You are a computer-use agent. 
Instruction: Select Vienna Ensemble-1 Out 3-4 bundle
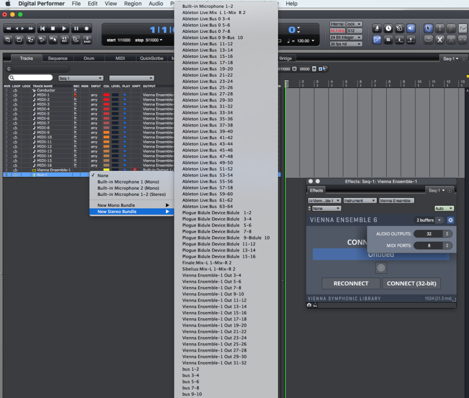pyautogui.click(x=226, y=275)
